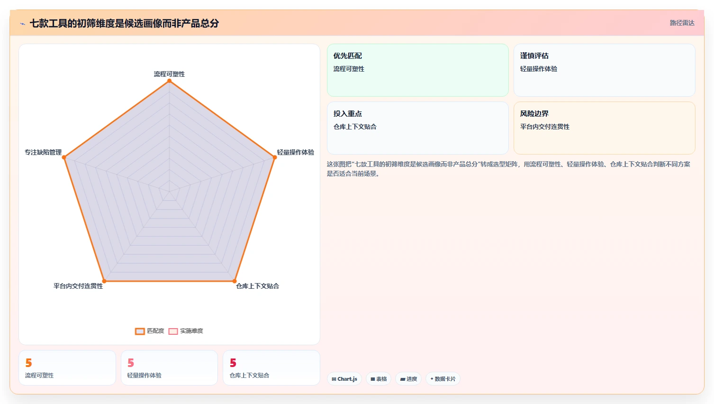This screenshot has width=714, height=404.
Task: Toggle the 匹配度 legend item
Action: 150,331
